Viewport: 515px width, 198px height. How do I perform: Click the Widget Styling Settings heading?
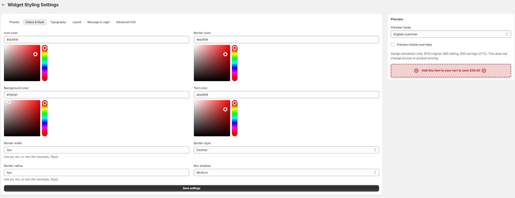tap(33, 5)
